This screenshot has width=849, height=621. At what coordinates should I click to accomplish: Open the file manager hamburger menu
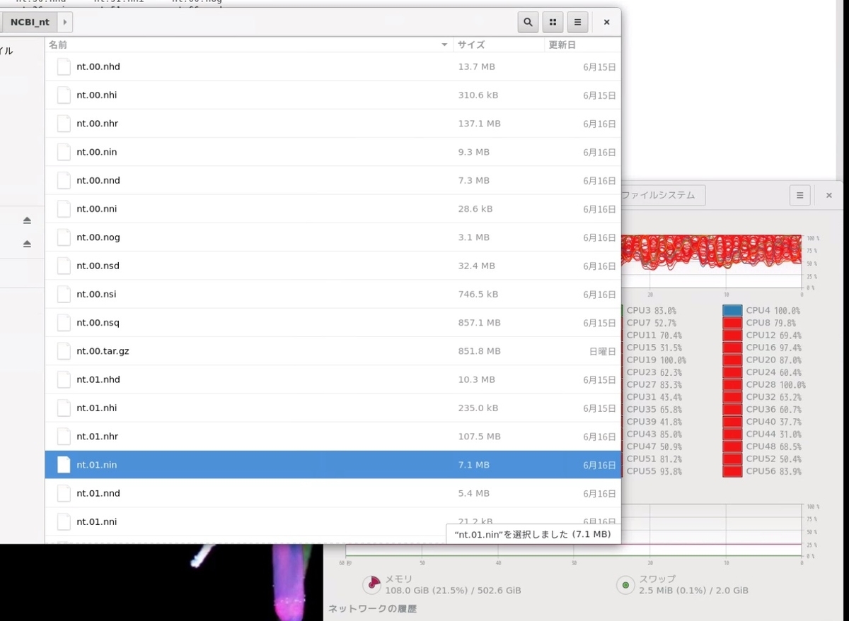577,23
